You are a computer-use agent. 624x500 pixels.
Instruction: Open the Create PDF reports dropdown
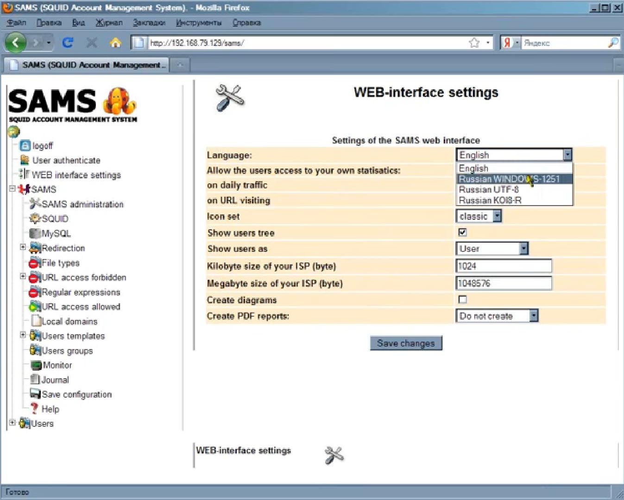click(534, 316)
